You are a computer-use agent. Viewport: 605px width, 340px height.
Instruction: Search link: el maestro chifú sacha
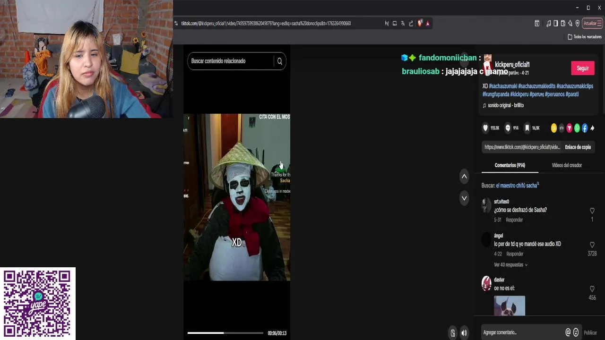517,186
